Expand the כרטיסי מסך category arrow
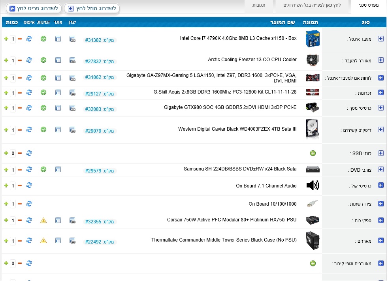The height and width of the screenshot is (281, 388). [x=381, y=108]
